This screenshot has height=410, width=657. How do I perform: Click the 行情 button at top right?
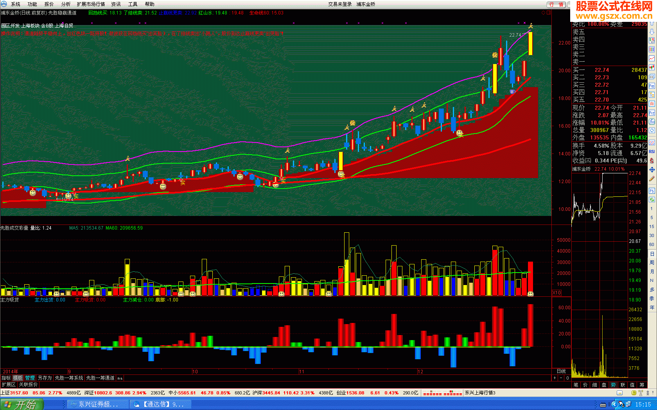(x=556, y=4)
